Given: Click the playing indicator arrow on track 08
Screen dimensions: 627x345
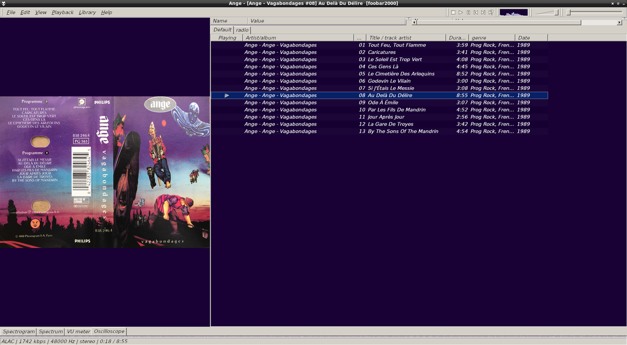Looking at the screenshot, I should pos(227,96).
